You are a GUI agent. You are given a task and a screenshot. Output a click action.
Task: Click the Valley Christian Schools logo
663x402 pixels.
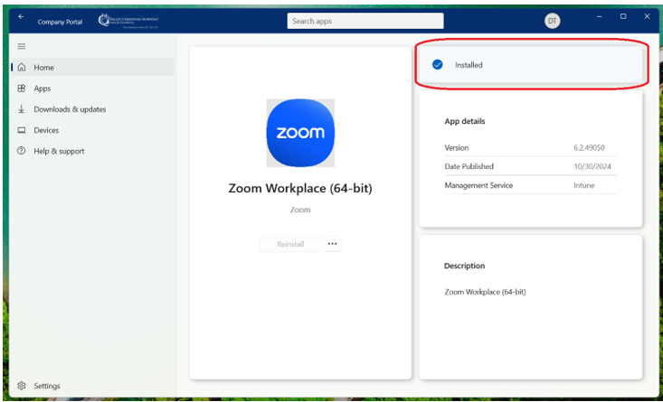point(128,21)
